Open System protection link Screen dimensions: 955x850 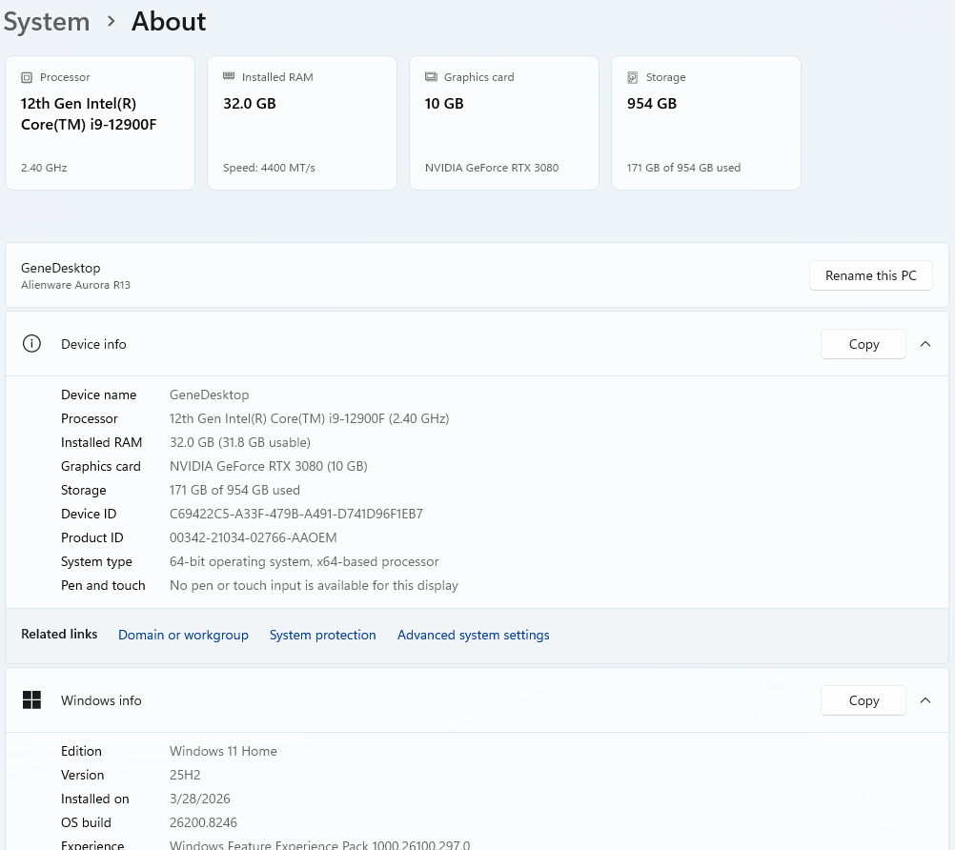point(322,635)
